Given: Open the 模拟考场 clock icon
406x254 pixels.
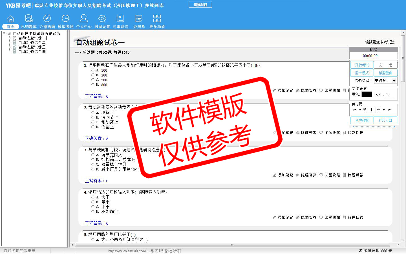Looking at the screenshot, I should click(65, 19).
